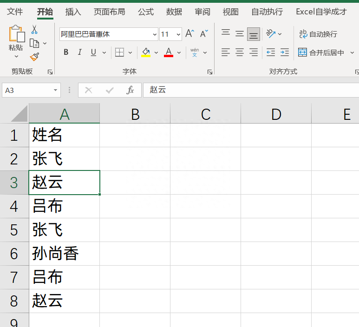Screen dimensions: 359x327
Task: Apply red font color A
Action: click(x=169, y=52)
